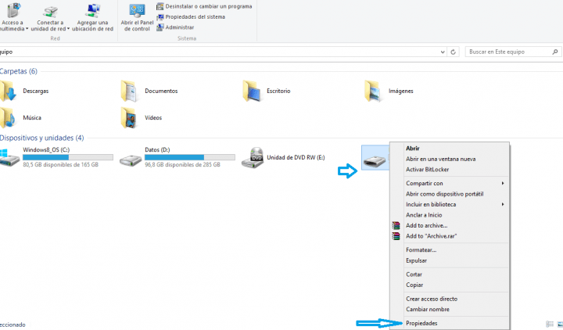This screenshot has height=330, width=563.
Task: Click Desinstalar o cambiar un programa
Action: tap(207, 6)
